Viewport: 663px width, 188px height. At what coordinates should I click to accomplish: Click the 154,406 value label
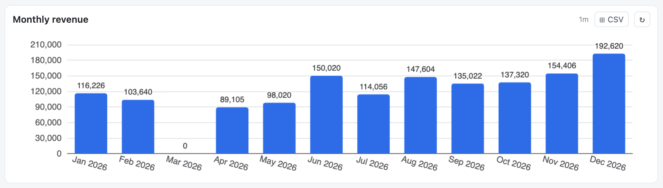pos(562,66)
